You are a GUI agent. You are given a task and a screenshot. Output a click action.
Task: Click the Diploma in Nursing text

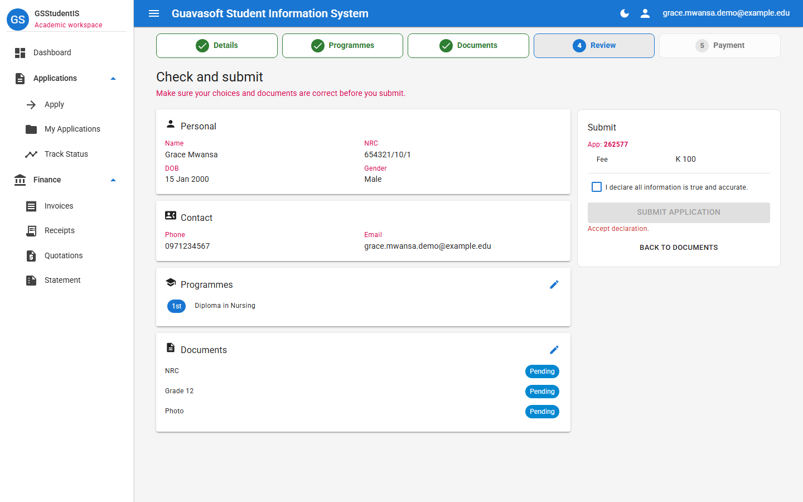click(x=225, y=306)
